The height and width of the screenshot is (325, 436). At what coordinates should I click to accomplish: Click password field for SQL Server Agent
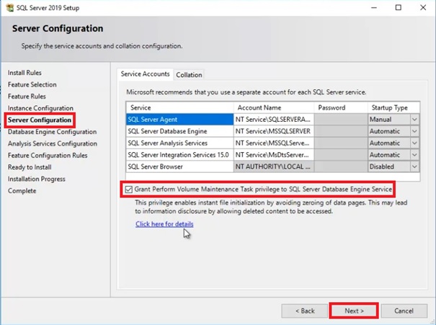tap(341, 120)
